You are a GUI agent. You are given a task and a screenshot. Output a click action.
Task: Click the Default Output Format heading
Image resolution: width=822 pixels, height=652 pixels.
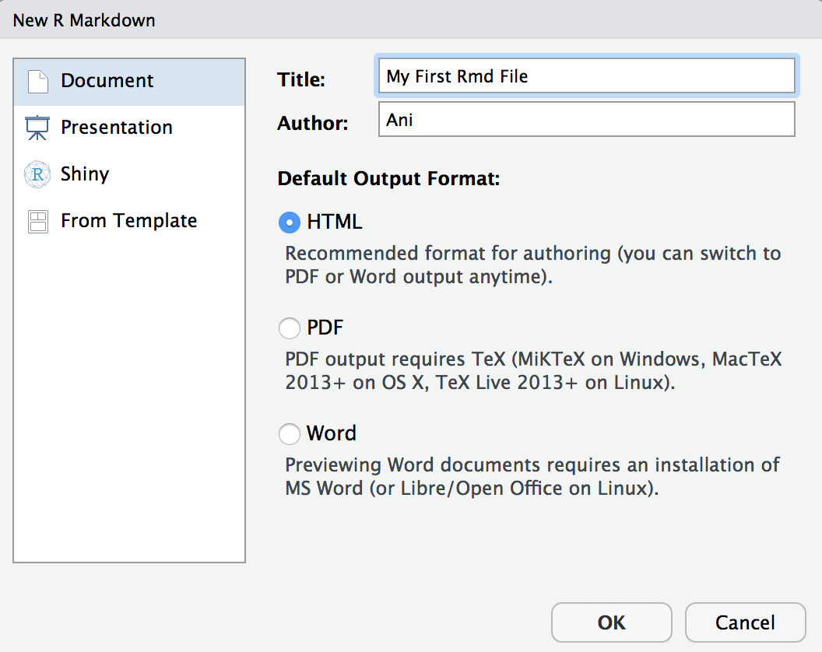pos(388,179)
